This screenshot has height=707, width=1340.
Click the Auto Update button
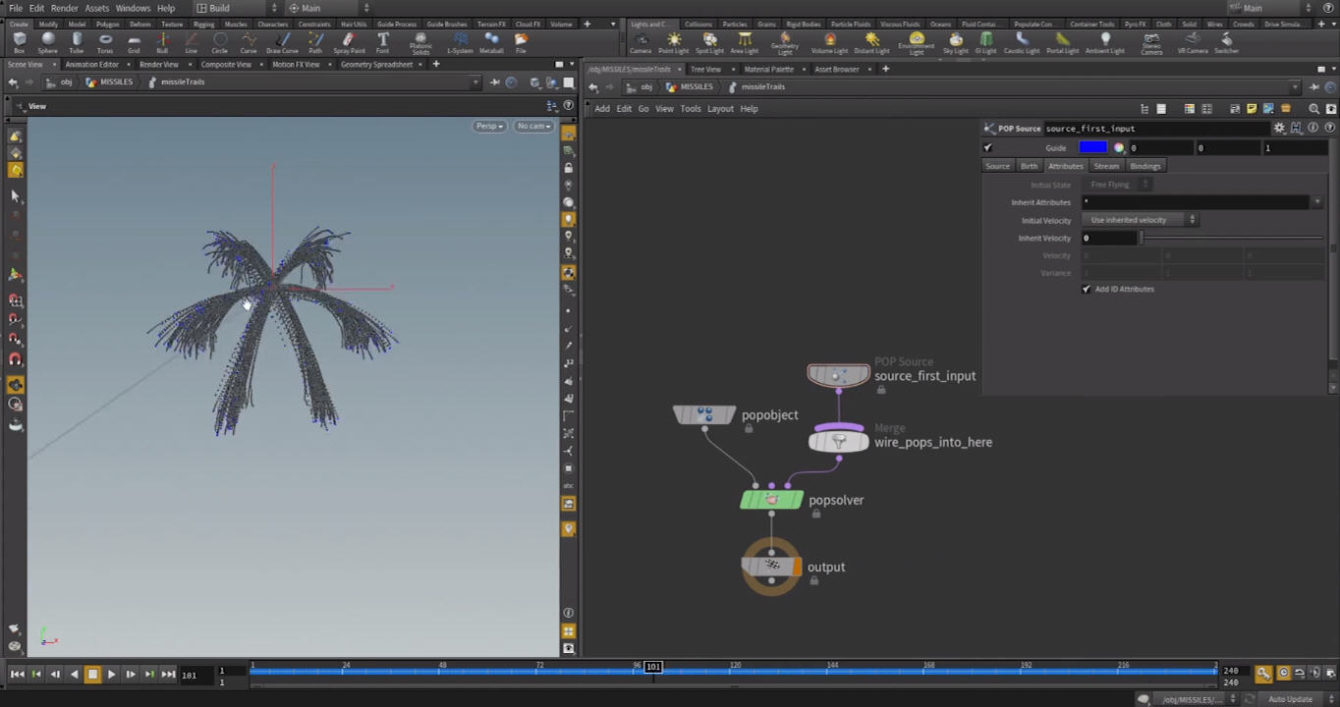coord(1290,699)
